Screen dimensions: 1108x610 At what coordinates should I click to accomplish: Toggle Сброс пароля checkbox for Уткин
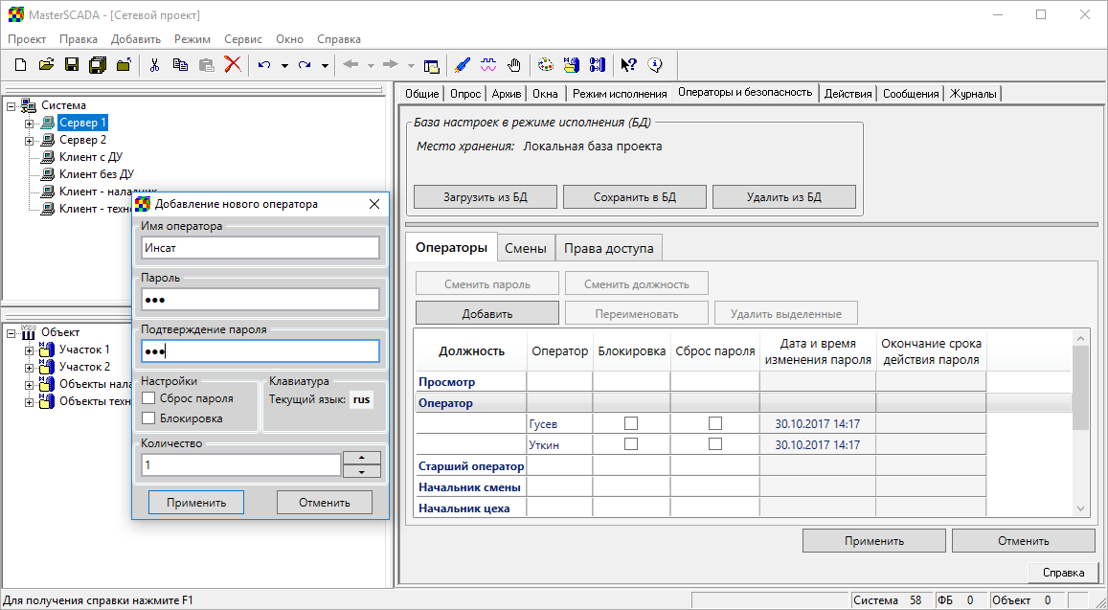click(715, 444)
